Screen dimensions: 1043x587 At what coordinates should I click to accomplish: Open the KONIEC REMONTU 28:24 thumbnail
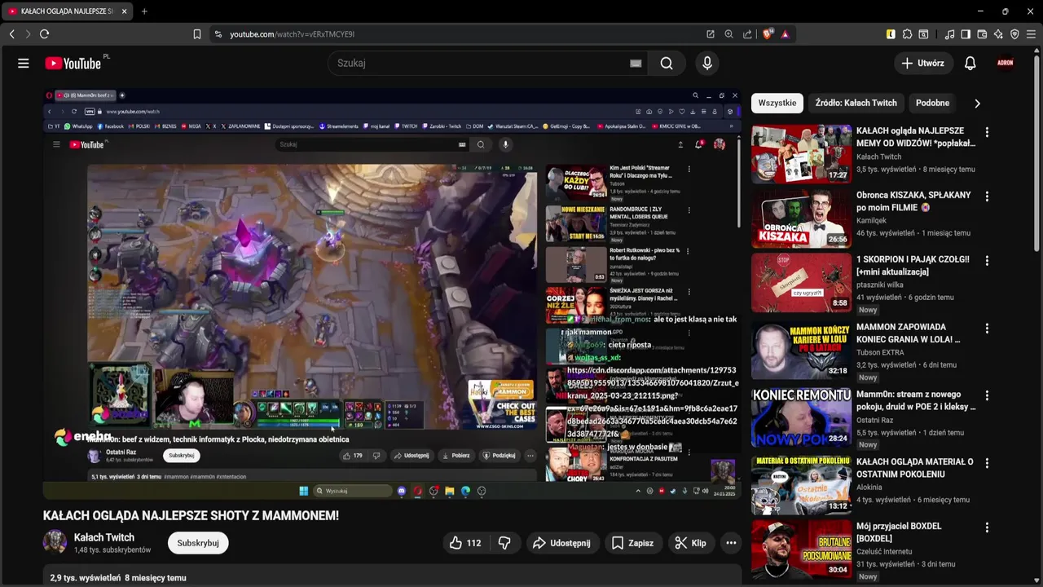(x=801, y=417)
